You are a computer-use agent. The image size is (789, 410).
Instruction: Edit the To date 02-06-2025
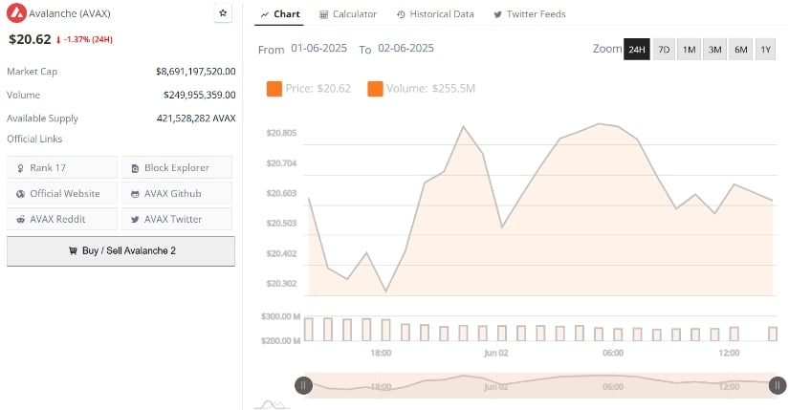tap(406, 49)
